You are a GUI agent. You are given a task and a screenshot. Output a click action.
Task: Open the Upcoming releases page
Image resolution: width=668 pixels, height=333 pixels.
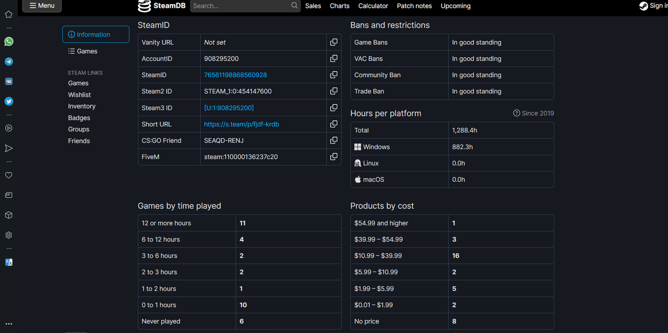click(456, 6)
